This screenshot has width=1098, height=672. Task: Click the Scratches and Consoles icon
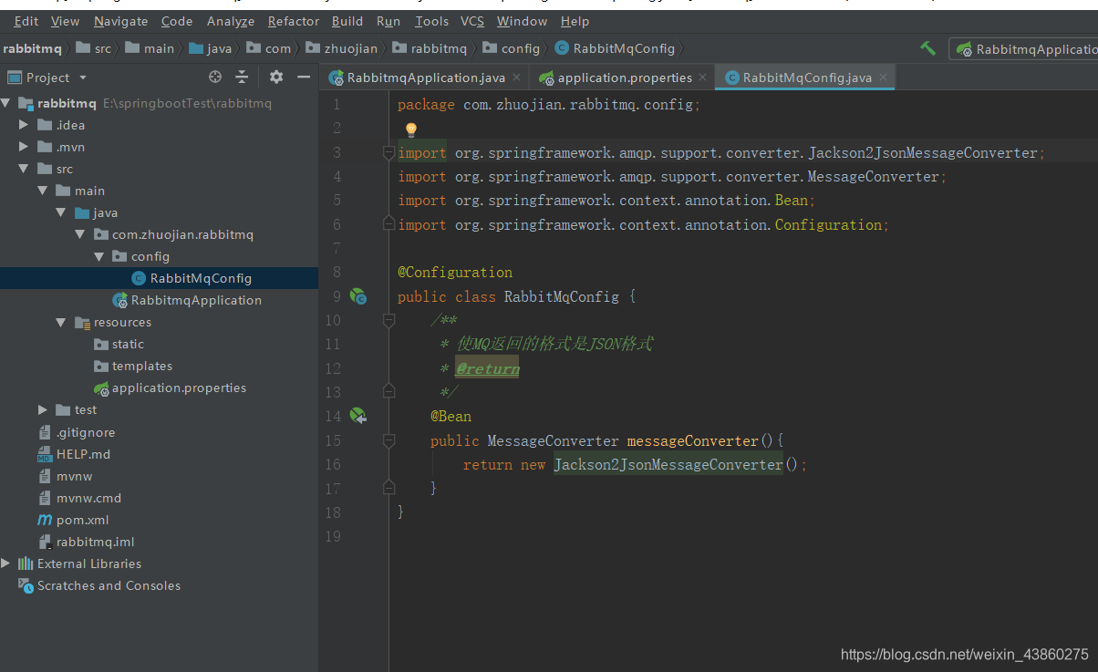[x=26, y=585]
